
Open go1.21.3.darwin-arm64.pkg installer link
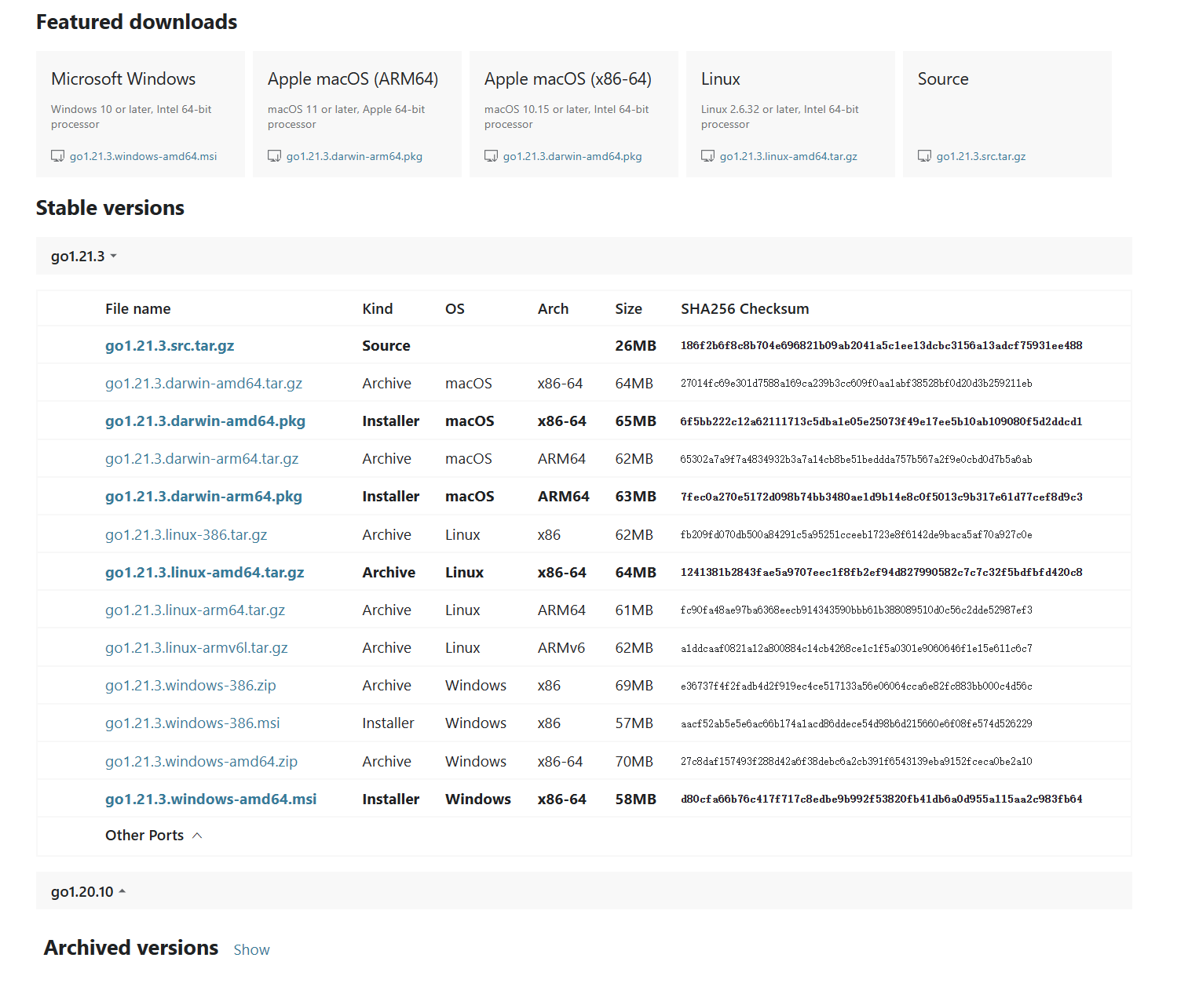tap(203, 497)
